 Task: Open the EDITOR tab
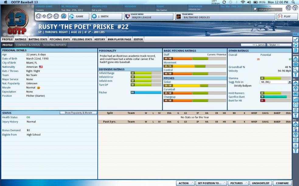click(x=138, y=39)
